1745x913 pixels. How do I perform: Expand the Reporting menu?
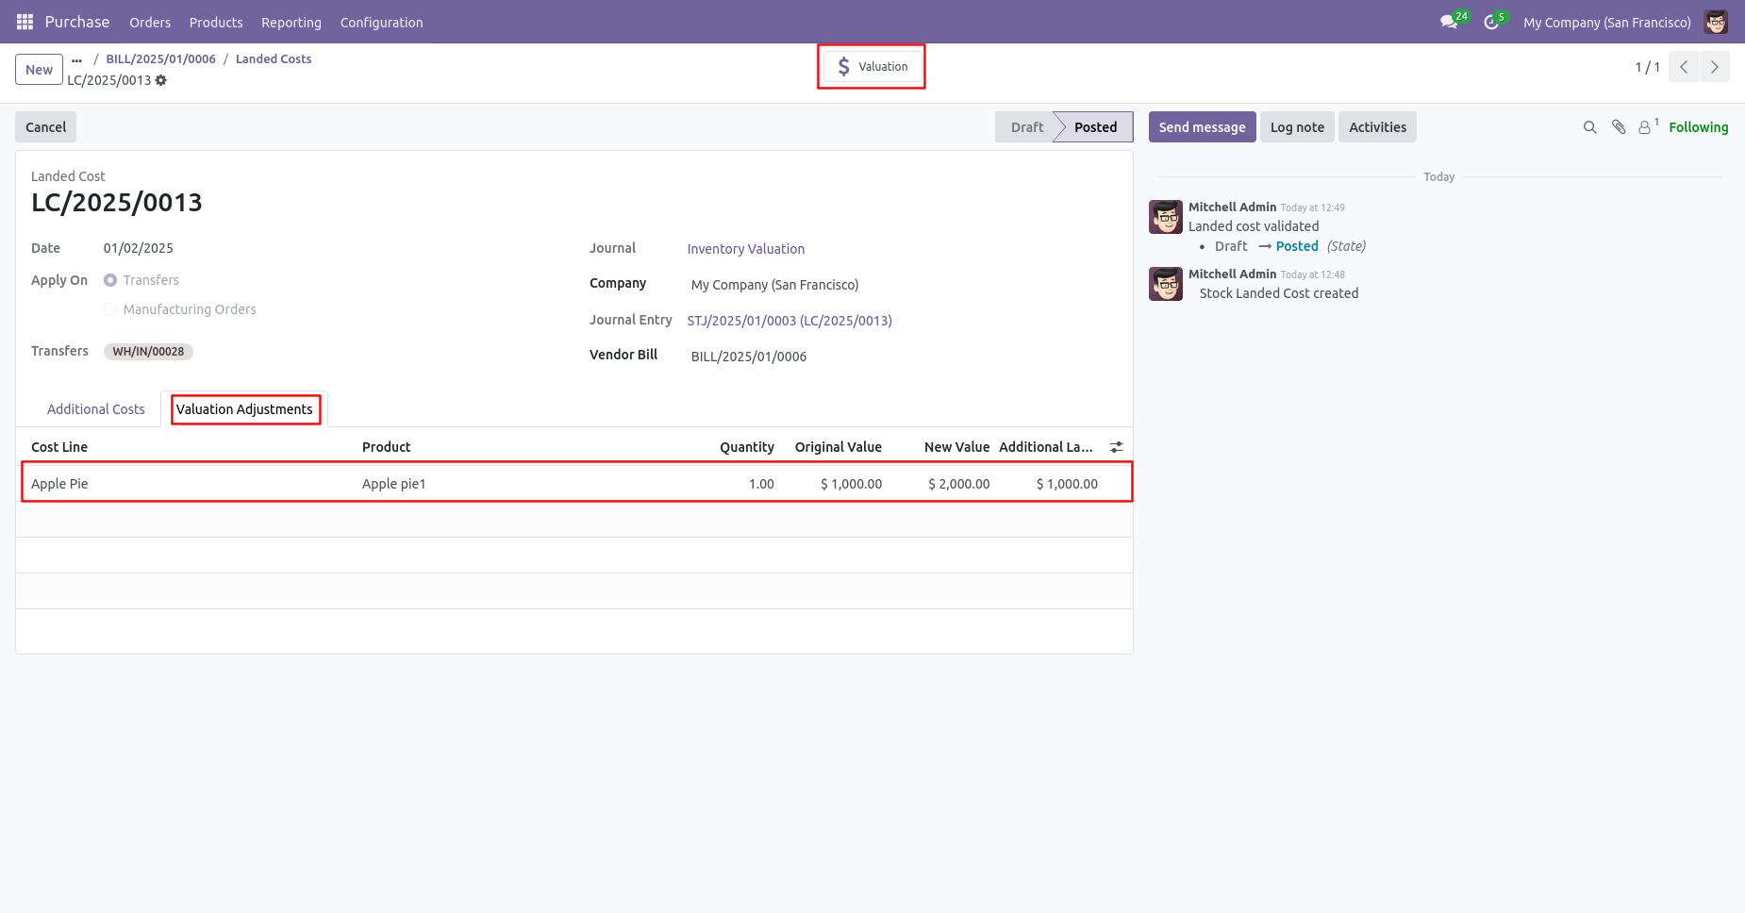291,23
